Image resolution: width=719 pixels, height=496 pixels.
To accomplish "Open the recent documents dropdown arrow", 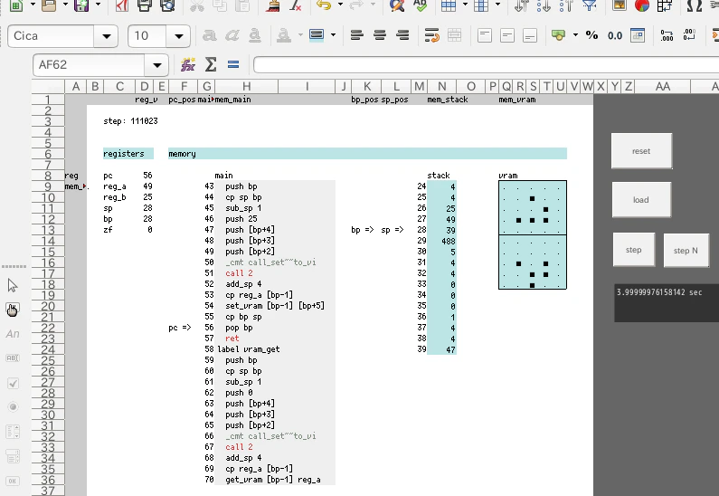I will pyautogui.click(x=65, y=5).
